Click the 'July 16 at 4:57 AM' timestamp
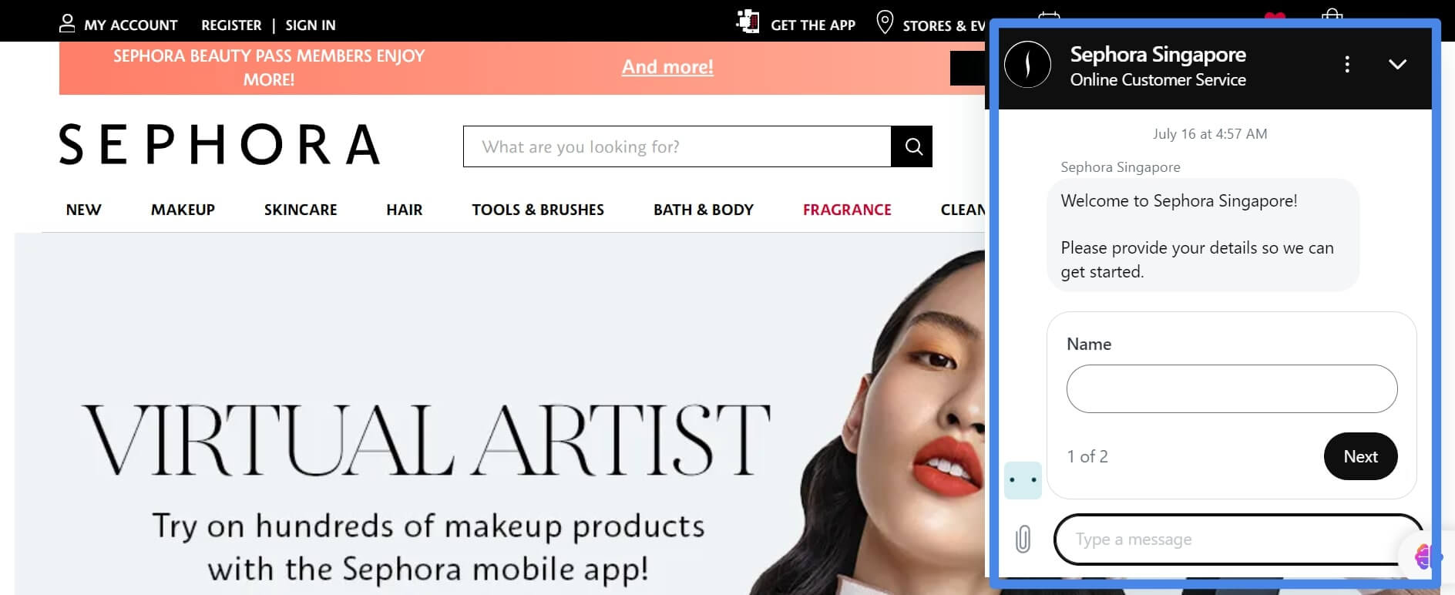Viewport: 1455px width, 595px height. (x=1210, y=134)
